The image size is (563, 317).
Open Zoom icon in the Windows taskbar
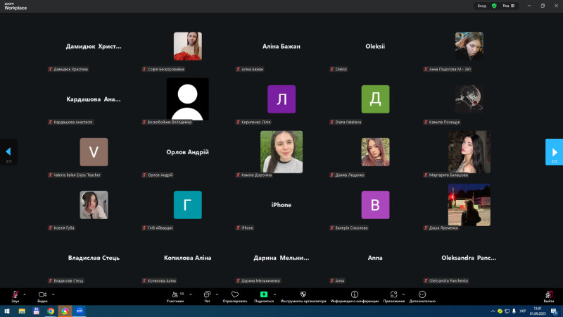click(x=79, y=311)
